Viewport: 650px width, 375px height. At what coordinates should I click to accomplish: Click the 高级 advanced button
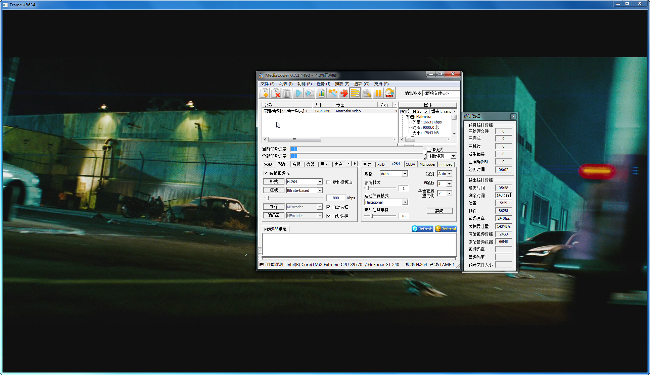point(439,211)
